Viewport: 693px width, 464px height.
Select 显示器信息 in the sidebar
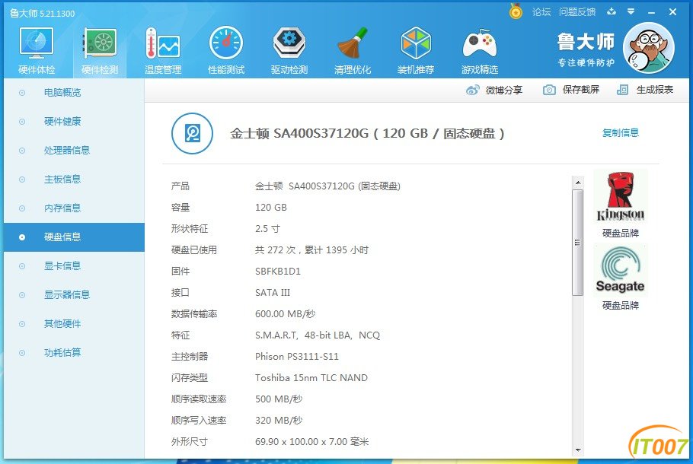[x=67, y=295]
